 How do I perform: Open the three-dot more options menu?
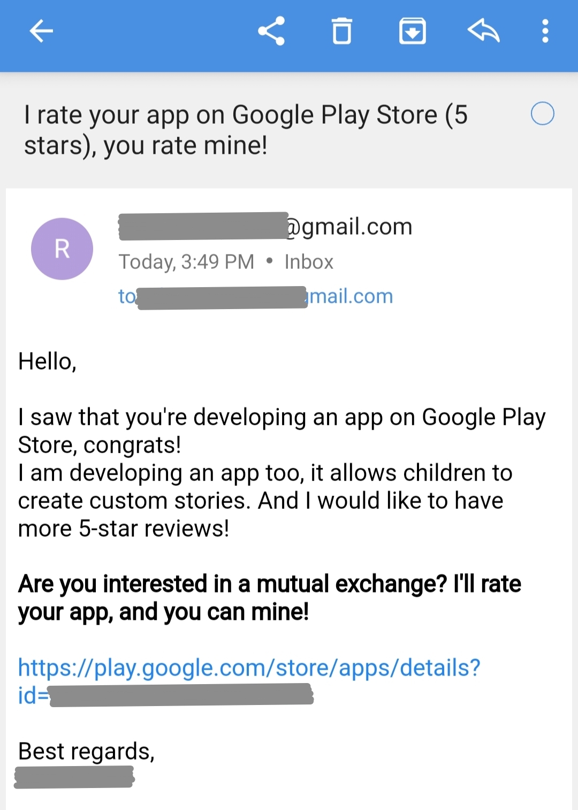click(545, 31)
